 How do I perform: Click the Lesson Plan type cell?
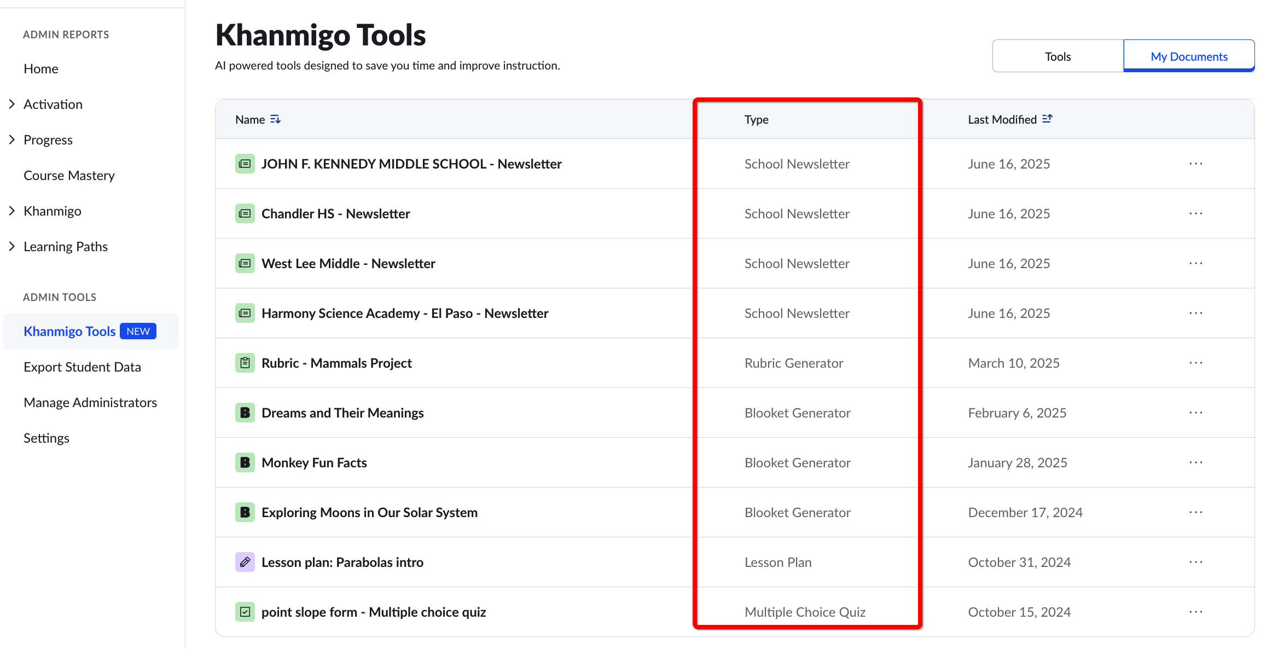click(x=778, y=562)
